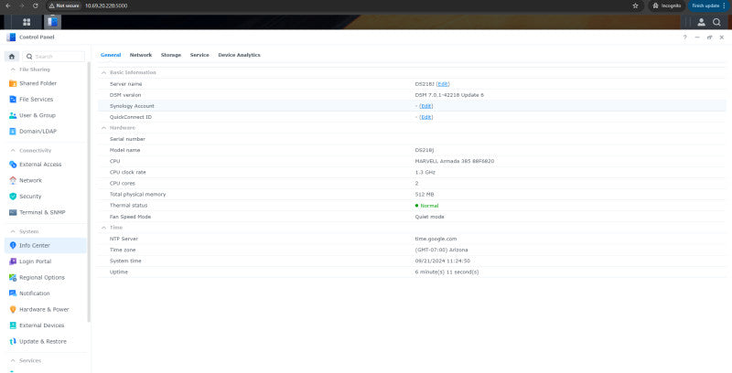Click the User & Group icon
732x373 pixels.
click(x=13, y=115)
